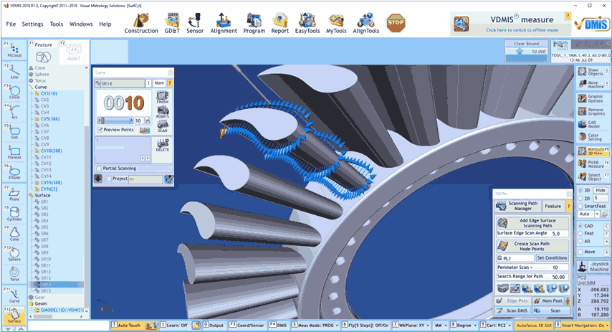This screenshot has width=612, height=332.
Task: Open EasyTools
Action: 307,24
